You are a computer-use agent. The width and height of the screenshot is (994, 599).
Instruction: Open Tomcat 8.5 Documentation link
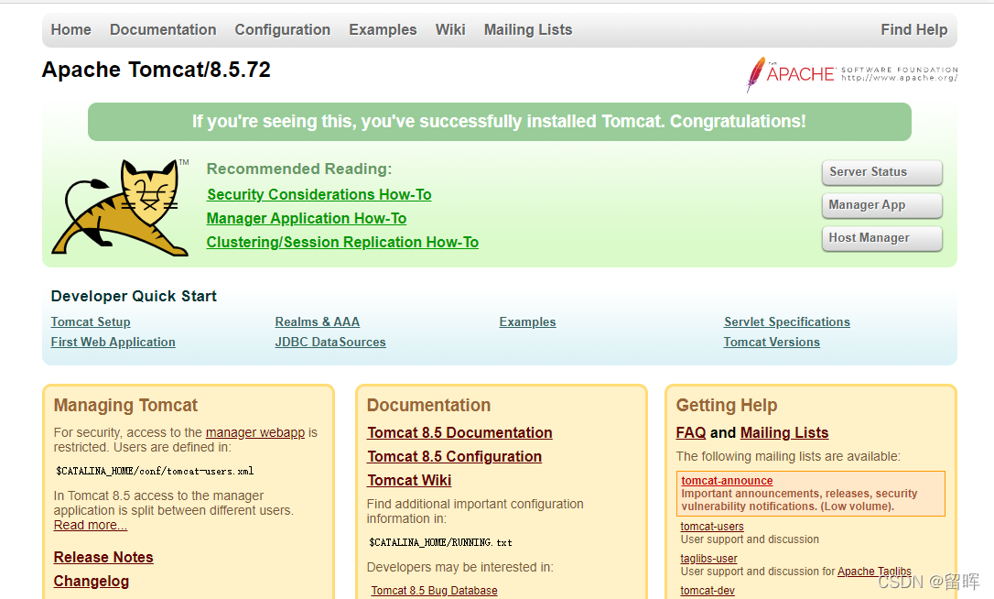[x=459, y=432]
